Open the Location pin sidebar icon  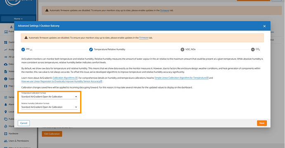[x=6, y=112]
